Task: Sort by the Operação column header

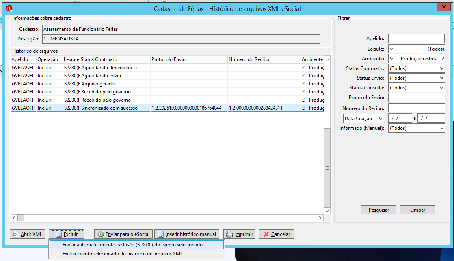Action: coord(50,59)
